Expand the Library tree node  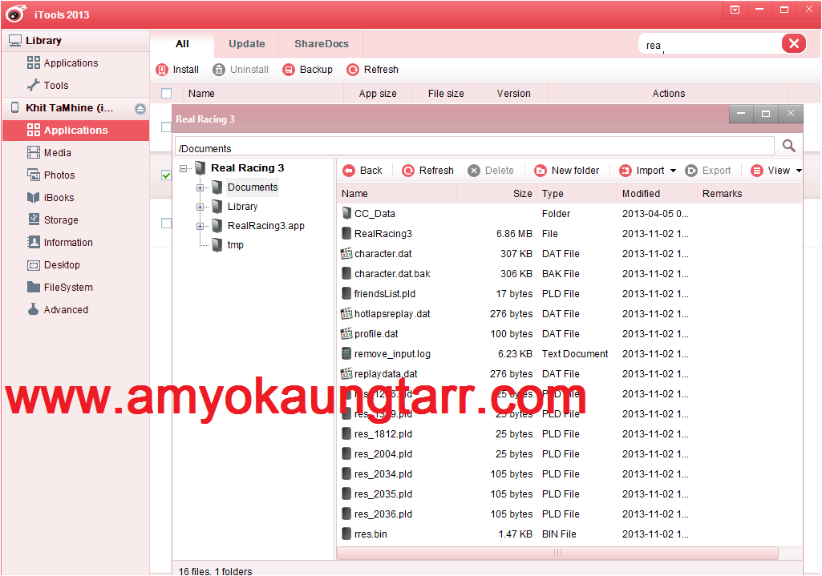[x=200, y=207]
